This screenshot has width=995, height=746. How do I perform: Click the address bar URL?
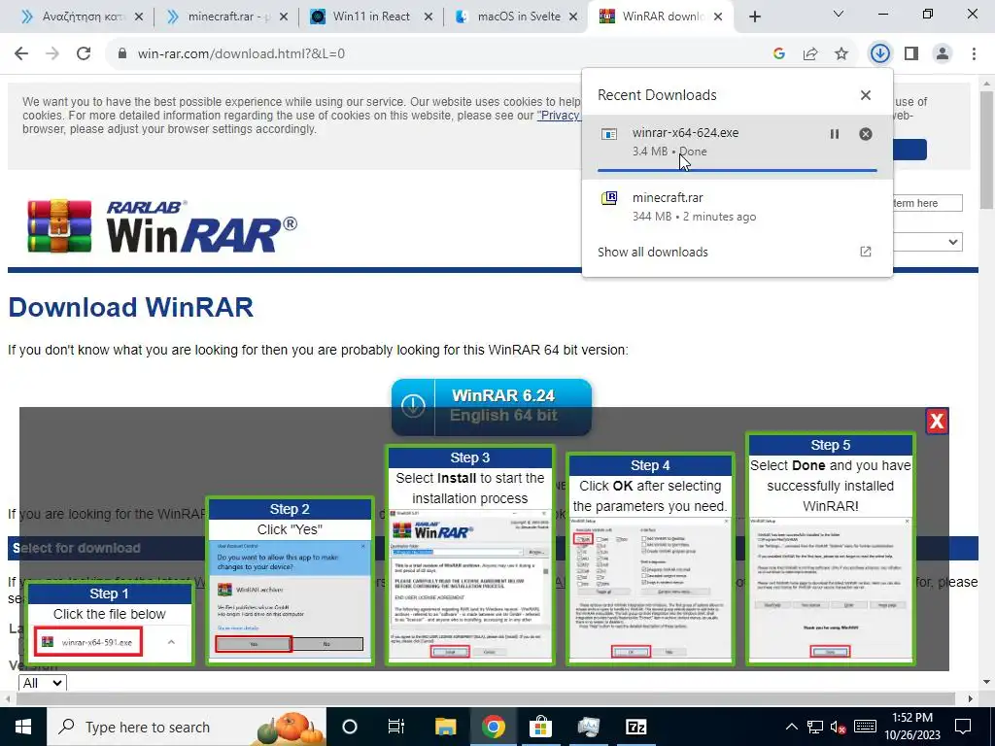tap(241, 54)
